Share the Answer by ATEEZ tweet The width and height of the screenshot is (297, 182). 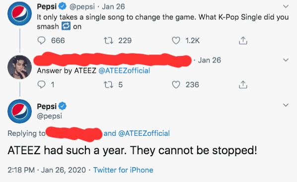point(243,85)
